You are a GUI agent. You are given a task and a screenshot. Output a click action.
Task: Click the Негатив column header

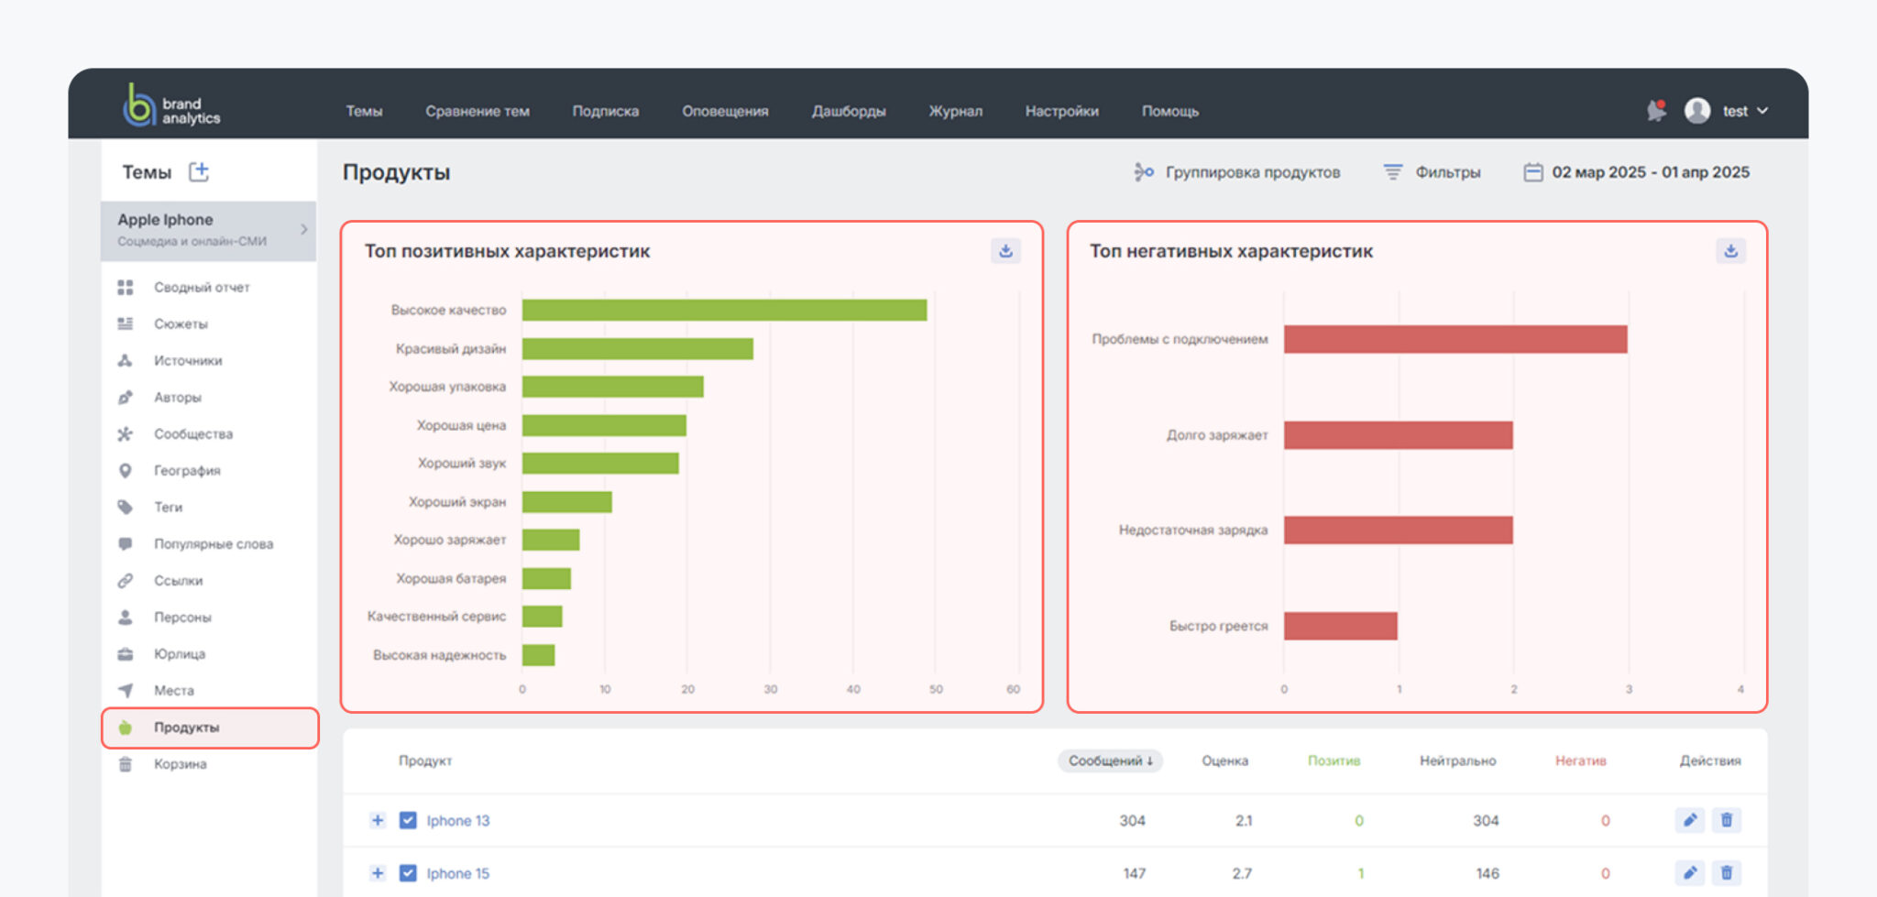1581,760
